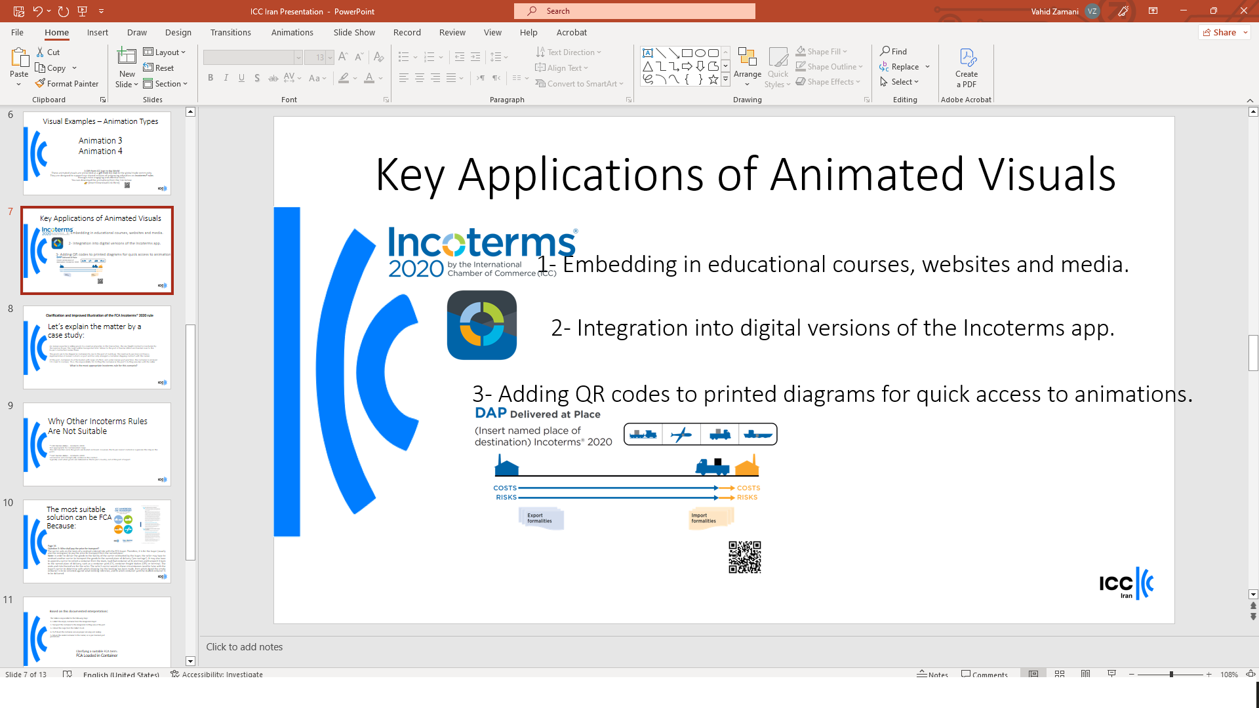The height and width of the screenshot is (708, 1259).
Task: Align text right
Action: click(435, 78)
